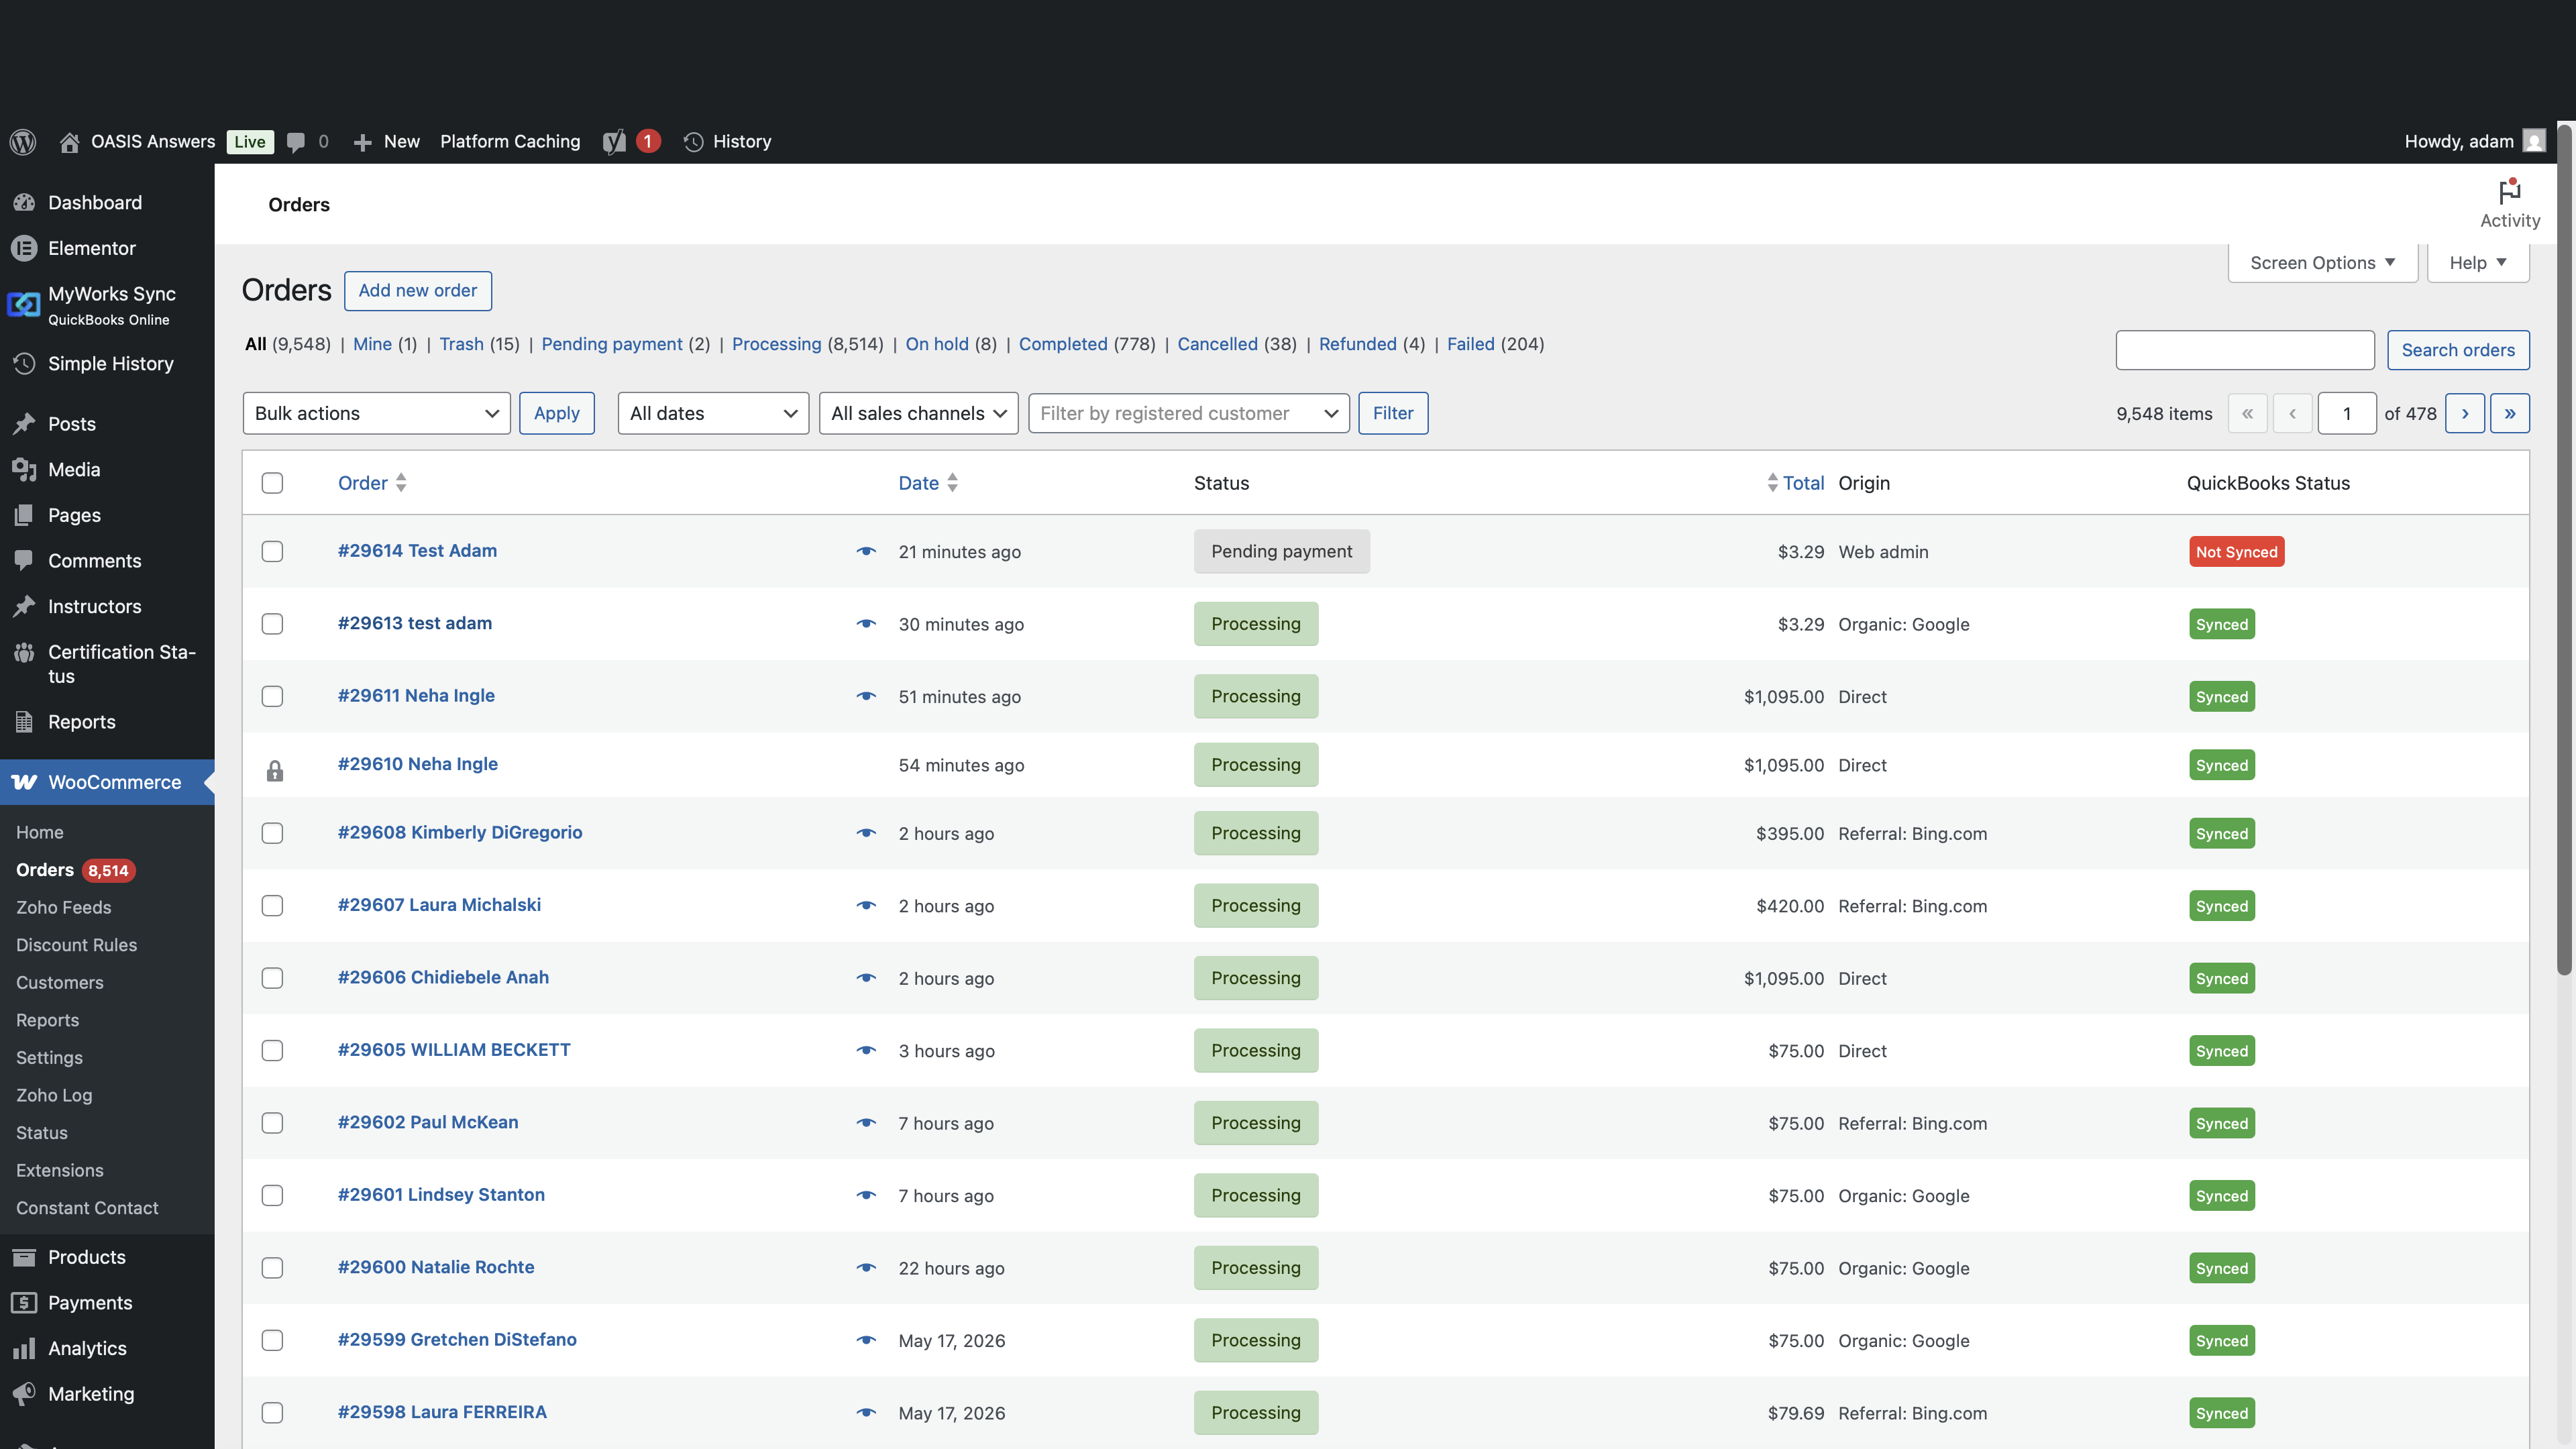Click the History clock icon in admin bar
Screen dimensions: 2576x1449
click(693, 142)
